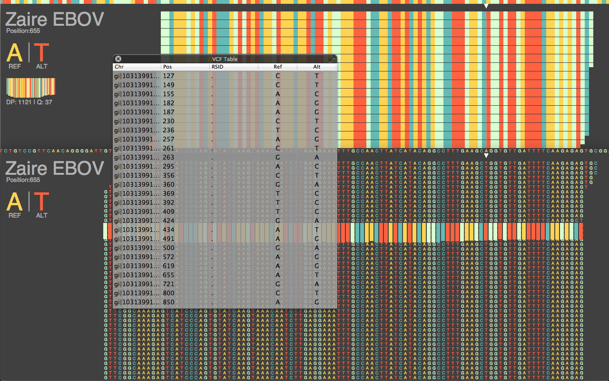
Task: Click the red ALT letter T in bottom panel
Action: (42, 201)
